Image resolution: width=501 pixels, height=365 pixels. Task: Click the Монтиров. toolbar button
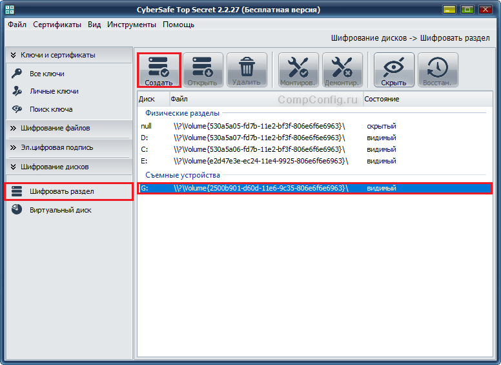298,70
